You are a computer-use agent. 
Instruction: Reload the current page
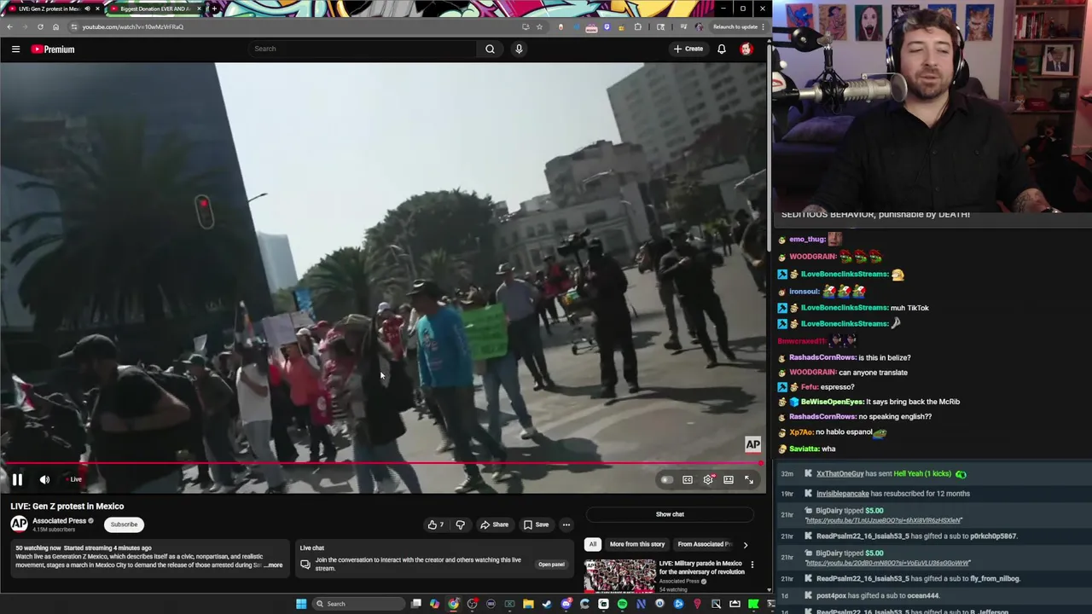pyautogui.click(x=40, y=26)
